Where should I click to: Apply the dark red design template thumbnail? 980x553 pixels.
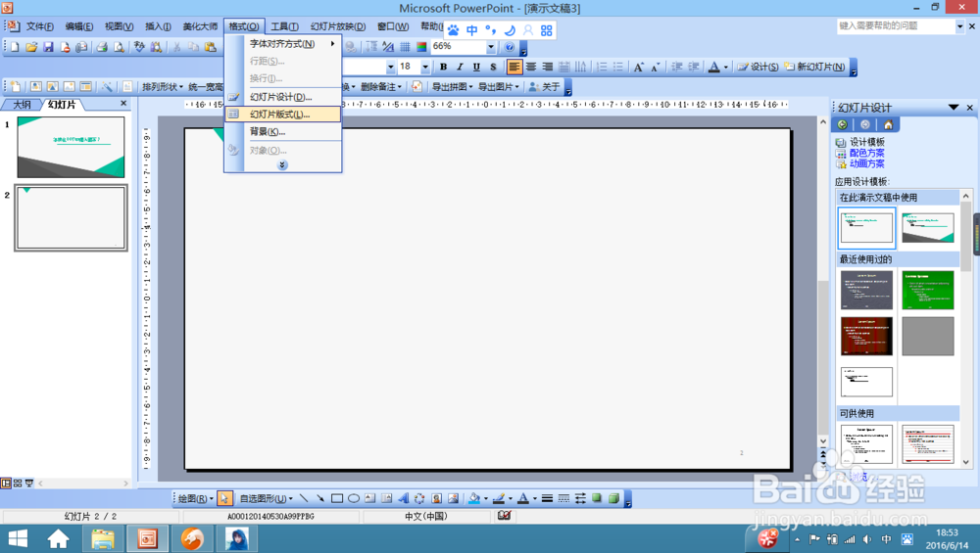coord(866,336)
